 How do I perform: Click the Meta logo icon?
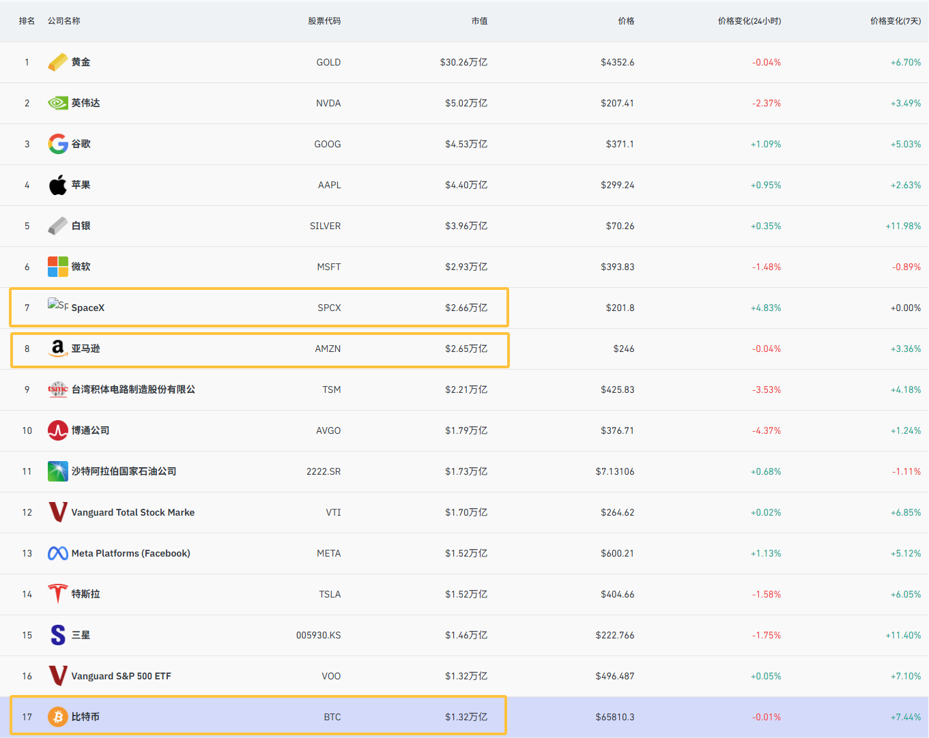[58, 553]
